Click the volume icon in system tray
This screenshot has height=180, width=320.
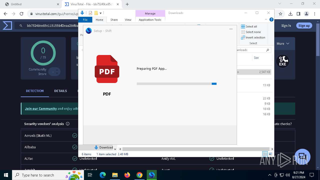pyautogui.click(x=288, y=175)
